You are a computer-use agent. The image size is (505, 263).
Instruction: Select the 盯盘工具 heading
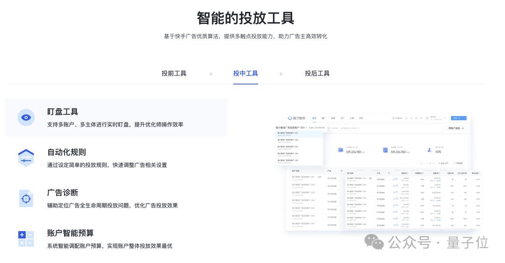tap(63, 112)
